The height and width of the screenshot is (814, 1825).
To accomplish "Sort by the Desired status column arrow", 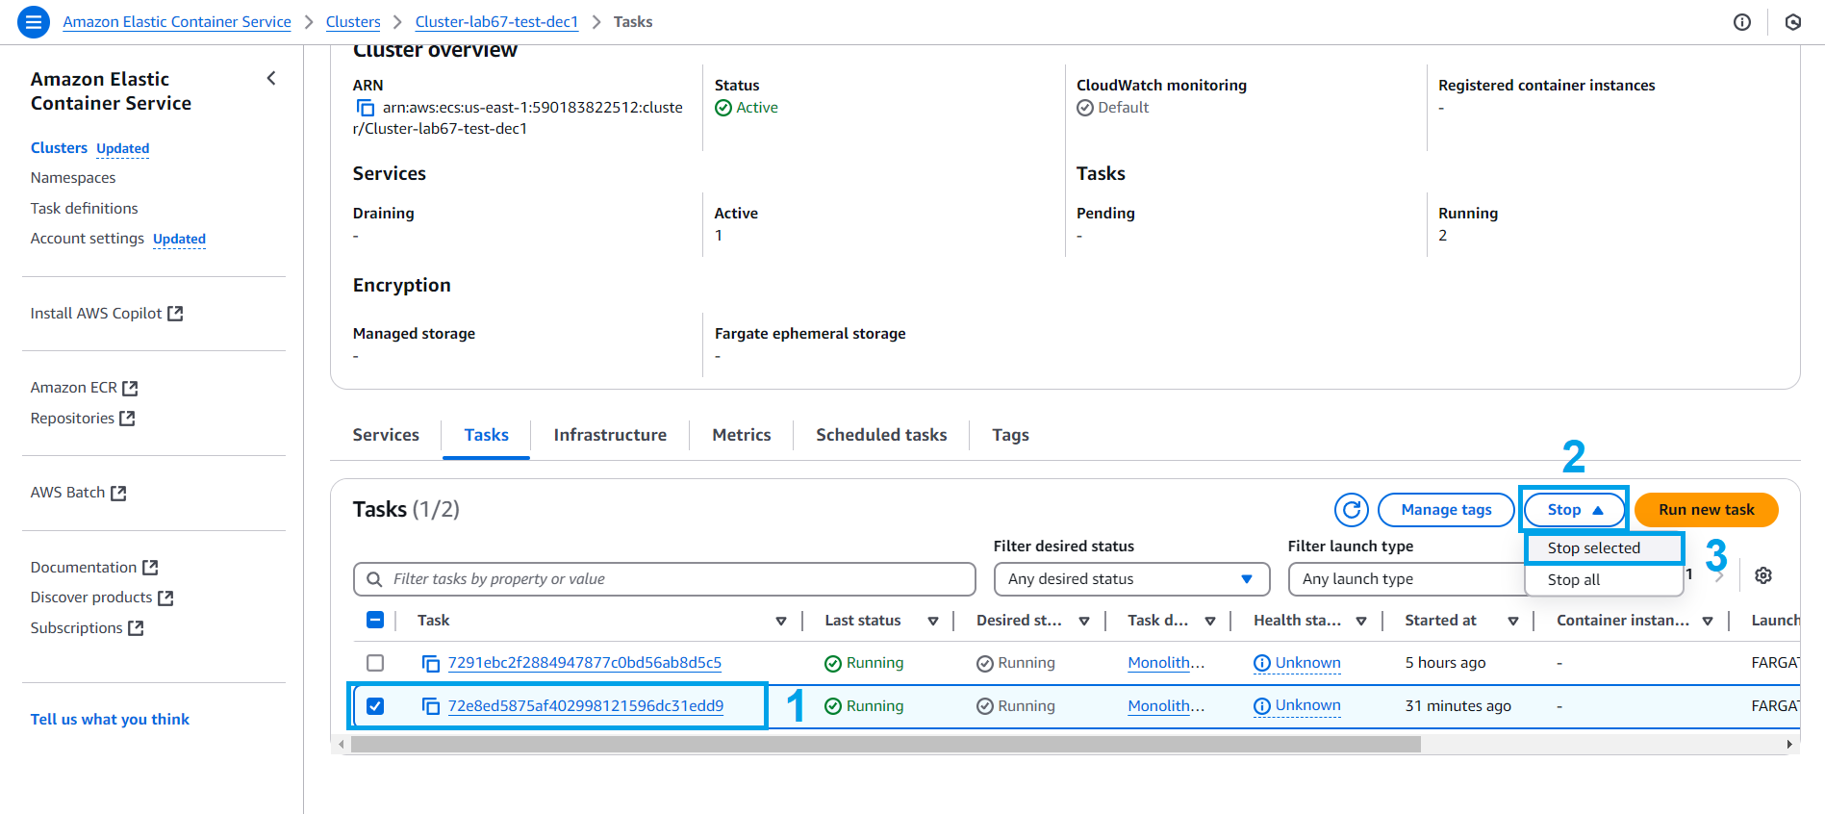I will (x=1084, y=622).
